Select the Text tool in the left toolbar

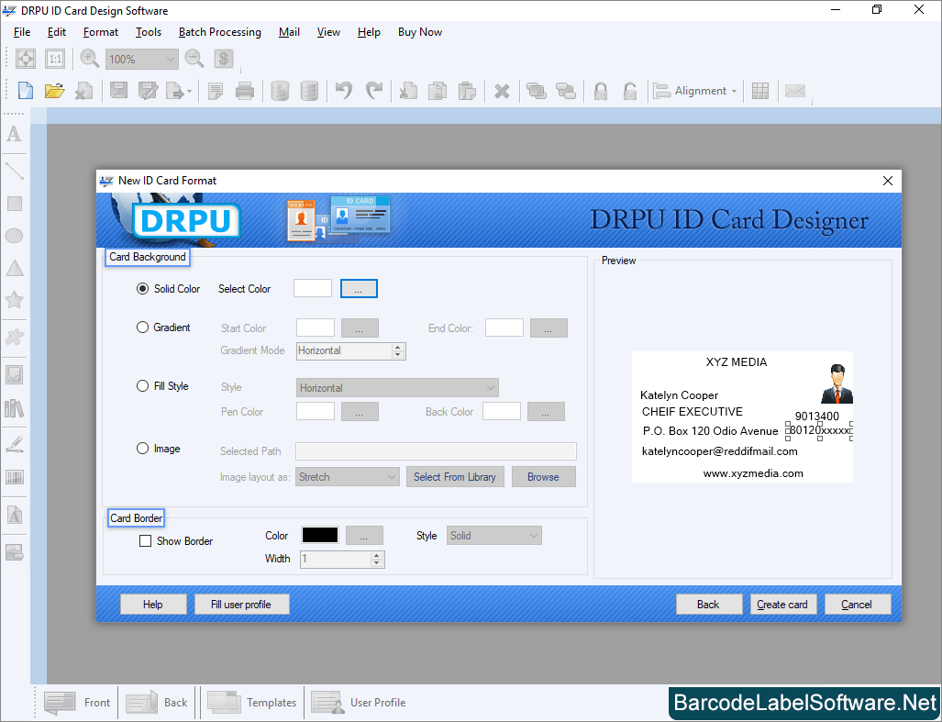point(14,134)
